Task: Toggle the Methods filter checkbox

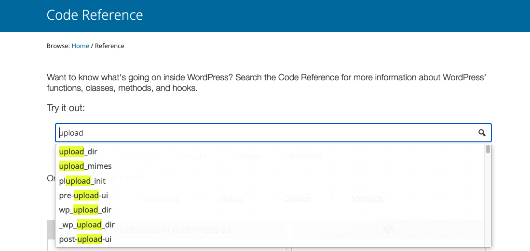Action: pyautogui.click(x=285, y=156)
